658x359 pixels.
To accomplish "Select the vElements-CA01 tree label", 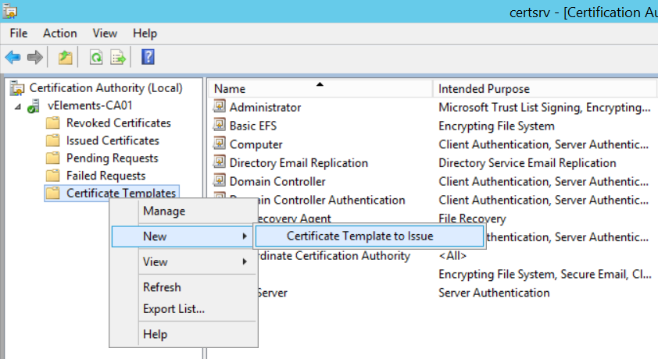I will [x=90, y=105].
